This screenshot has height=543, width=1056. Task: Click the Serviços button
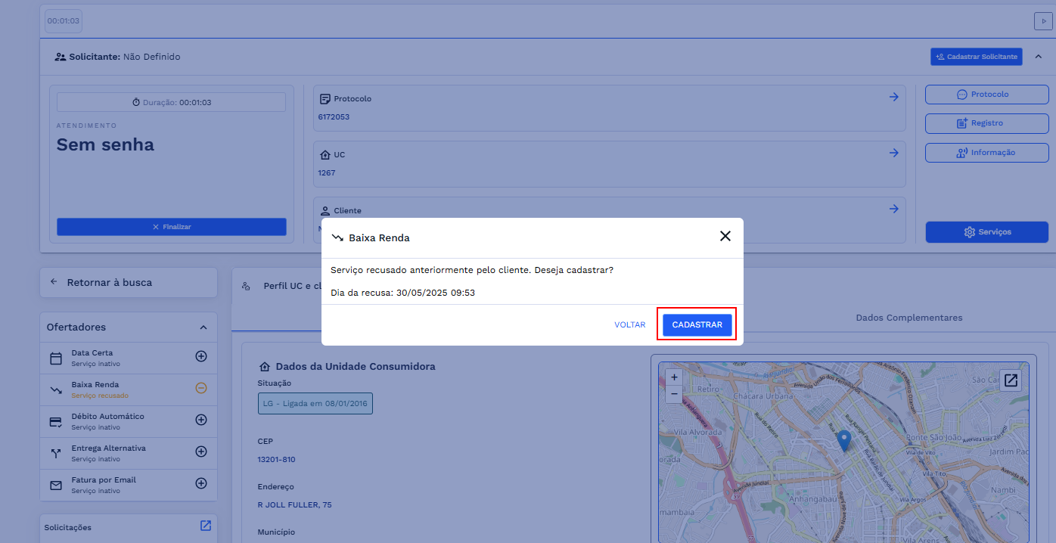(x=986, y=232)
